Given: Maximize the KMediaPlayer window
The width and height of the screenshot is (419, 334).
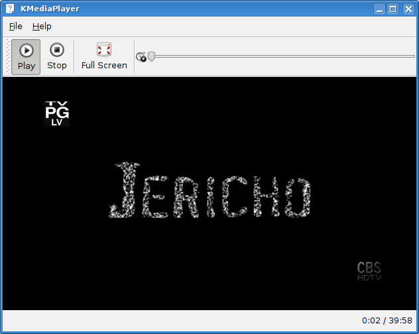Looking at the screenshot, I should [392, 9].
